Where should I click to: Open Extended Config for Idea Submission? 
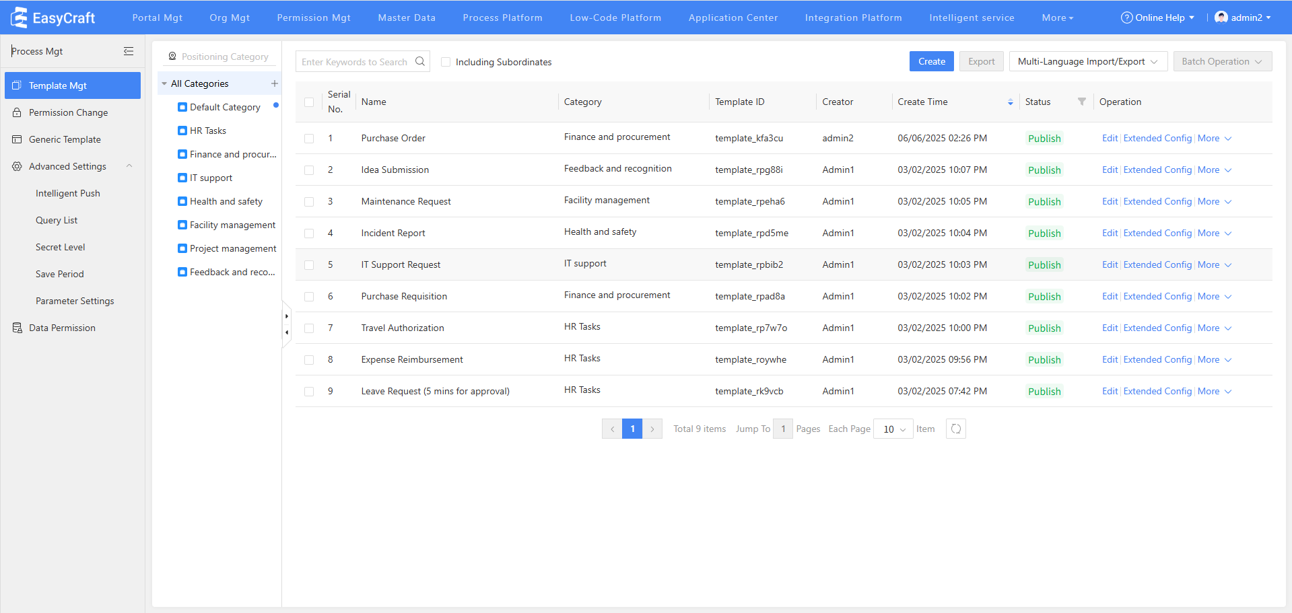tap(1157, 170)
